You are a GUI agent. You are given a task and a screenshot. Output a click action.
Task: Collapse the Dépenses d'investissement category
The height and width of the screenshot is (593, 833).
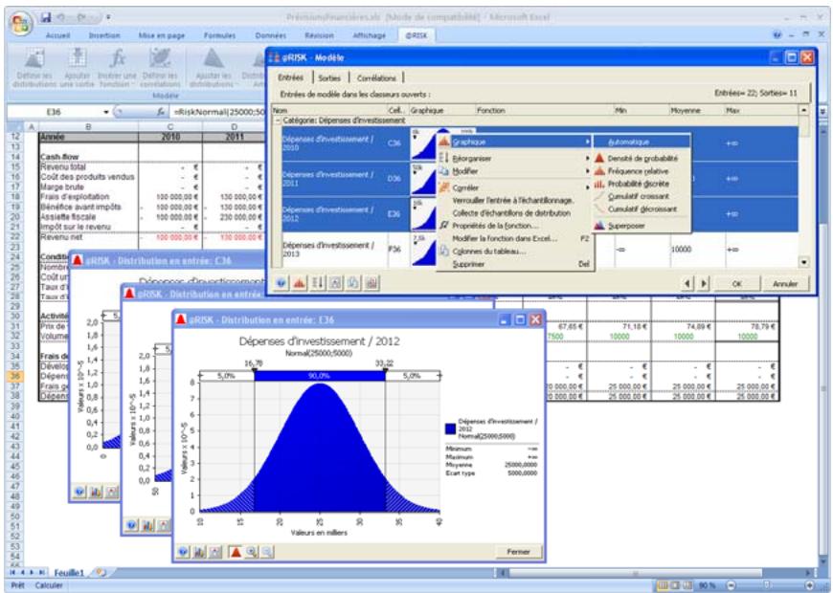coord(276,121)
